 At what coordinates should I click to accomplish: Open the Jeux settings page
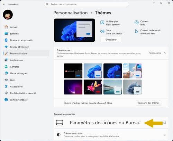coord(26,80)
